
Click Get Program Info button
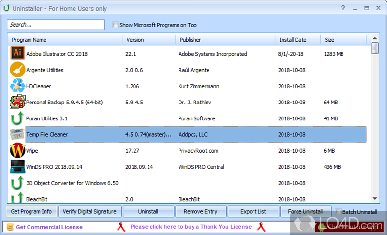31,212
